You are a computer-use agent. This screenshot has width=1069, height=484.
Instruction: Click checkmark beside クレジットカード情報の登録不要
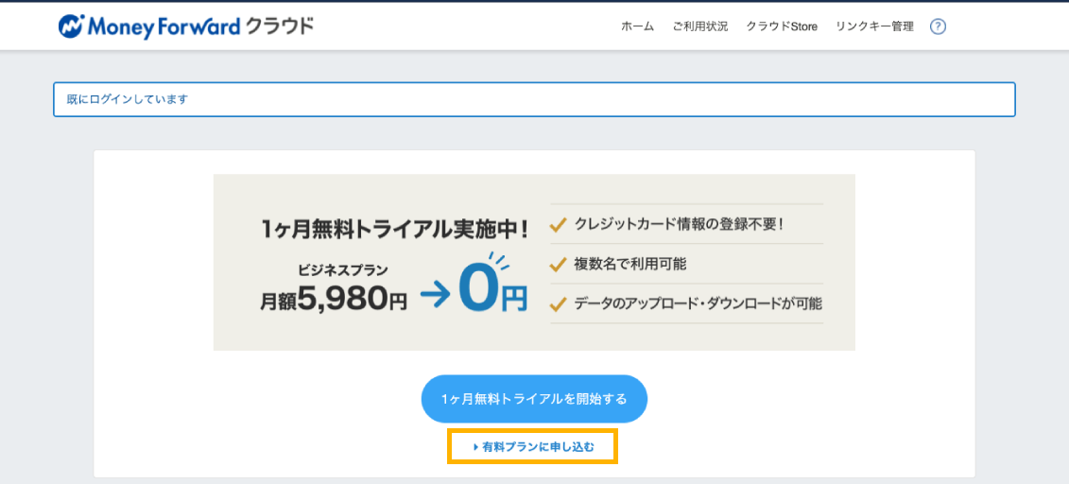559,225
